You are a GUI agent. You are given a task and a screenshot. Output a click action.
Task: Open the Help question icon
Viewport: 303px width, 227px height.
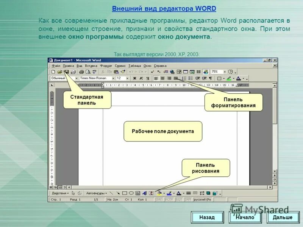231,72
